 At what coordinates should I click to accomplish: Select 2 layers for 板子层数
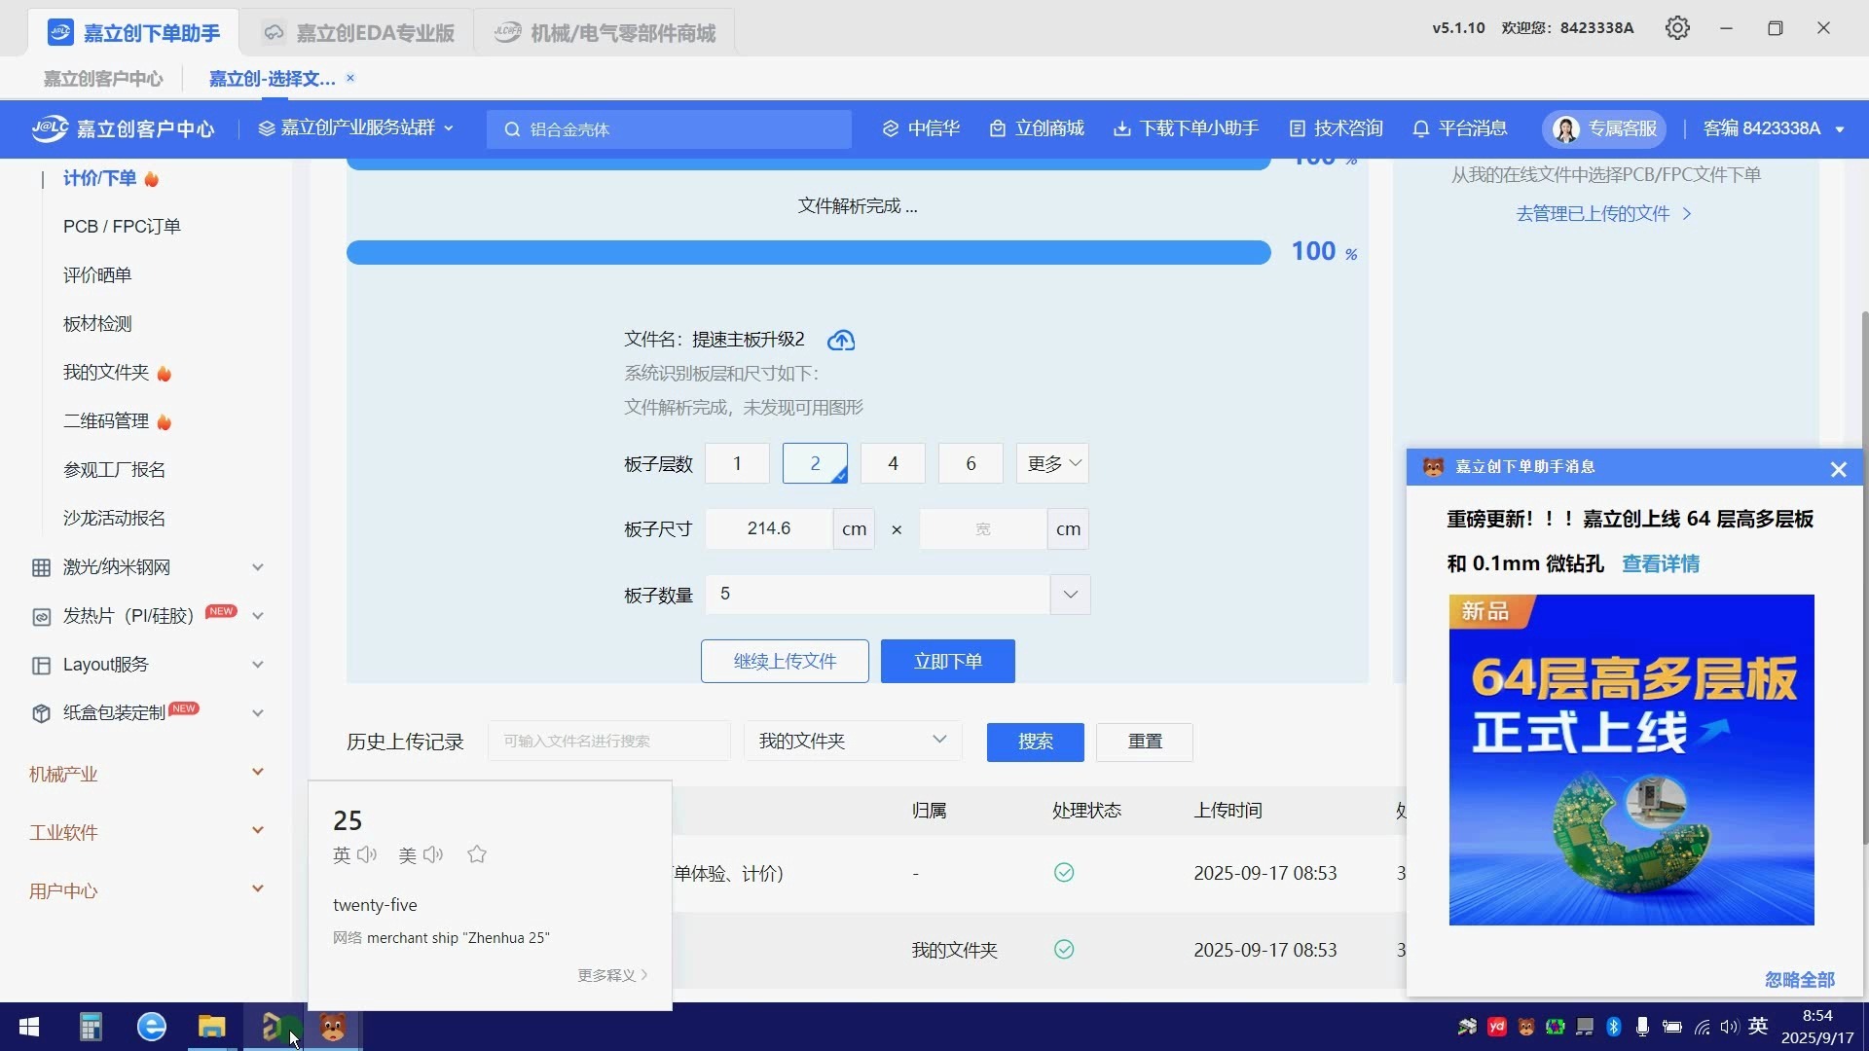815,463
